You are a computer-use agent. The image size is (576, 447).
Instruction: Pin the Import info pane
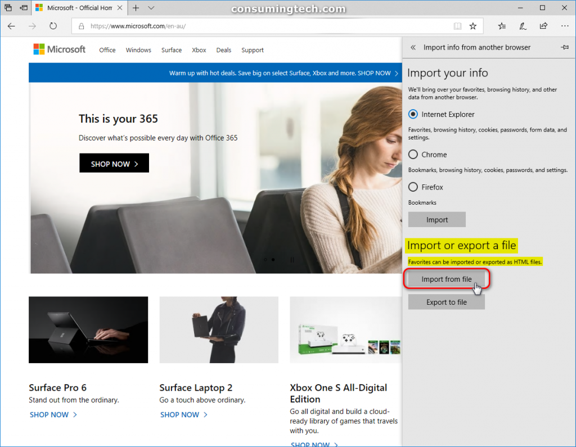(x=565, y=47)
